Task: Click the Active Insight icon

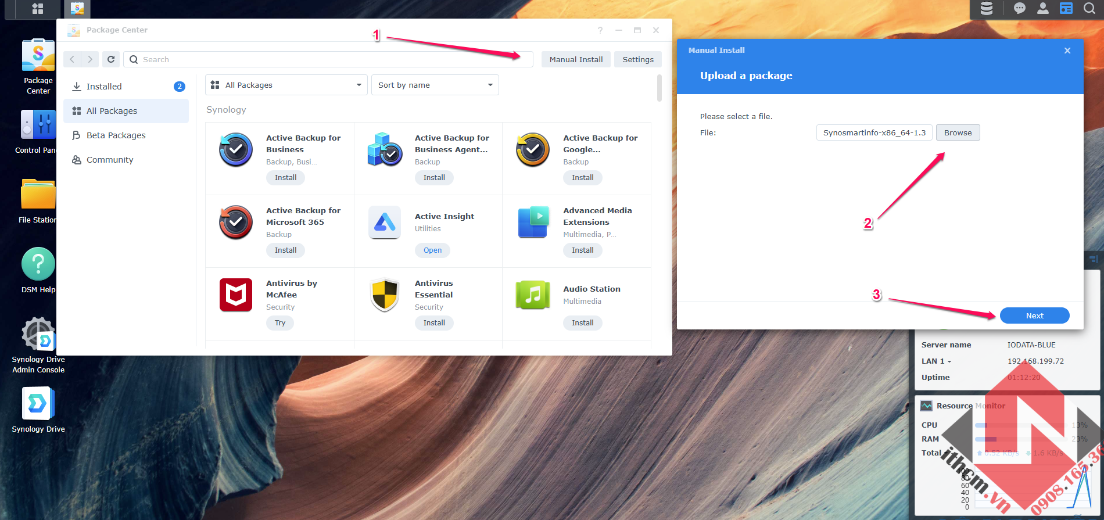Action: (x=385, y=223)
